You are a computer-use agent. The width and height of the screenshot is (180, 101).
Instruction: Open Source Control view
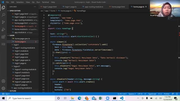tap(3, 22)
